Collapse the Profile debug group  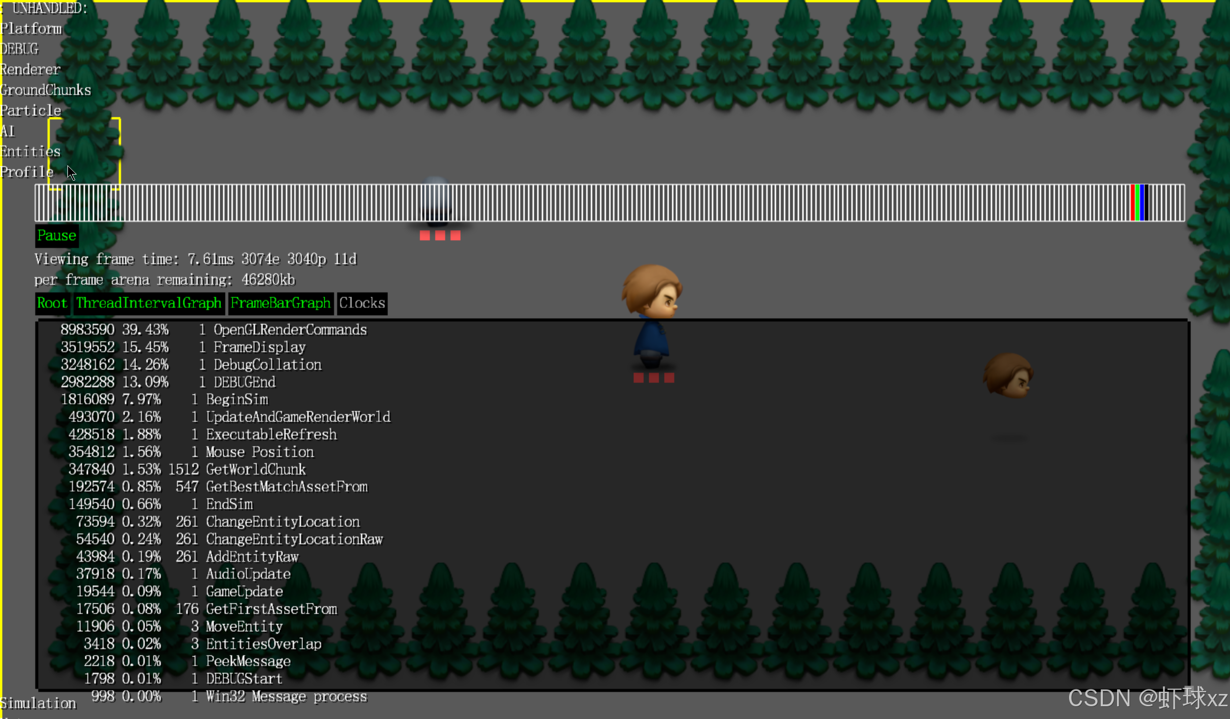[x=27, y=172]
